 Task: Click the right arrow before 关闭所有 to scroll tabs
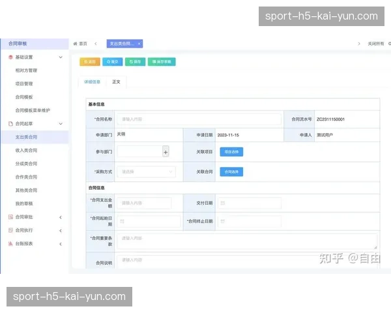pos(359,44)
